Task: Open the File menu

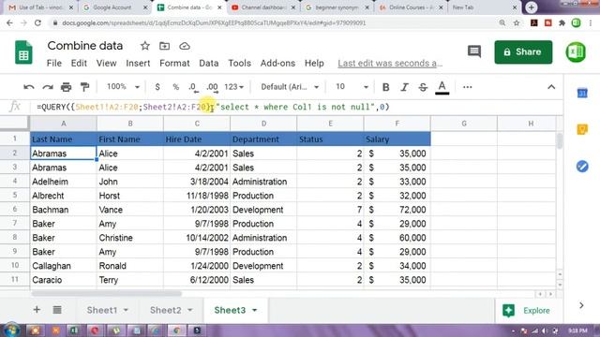Action: 54,64
